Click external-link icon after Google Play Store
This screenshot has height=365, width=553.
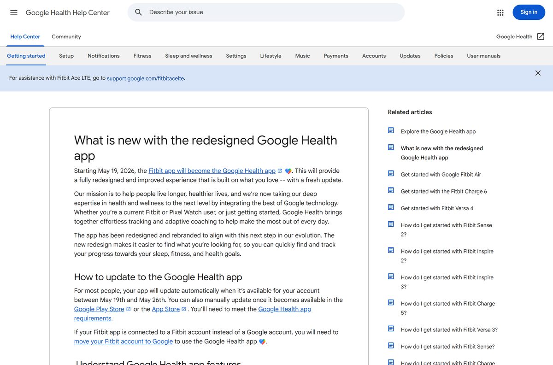pos(129,309)
